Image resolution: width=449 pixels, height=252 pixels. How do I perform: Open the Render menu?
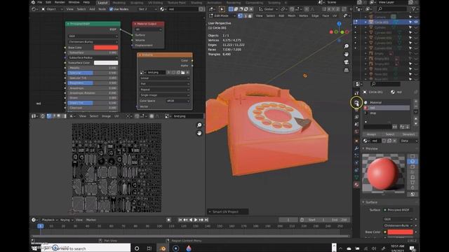pos(60,2)
